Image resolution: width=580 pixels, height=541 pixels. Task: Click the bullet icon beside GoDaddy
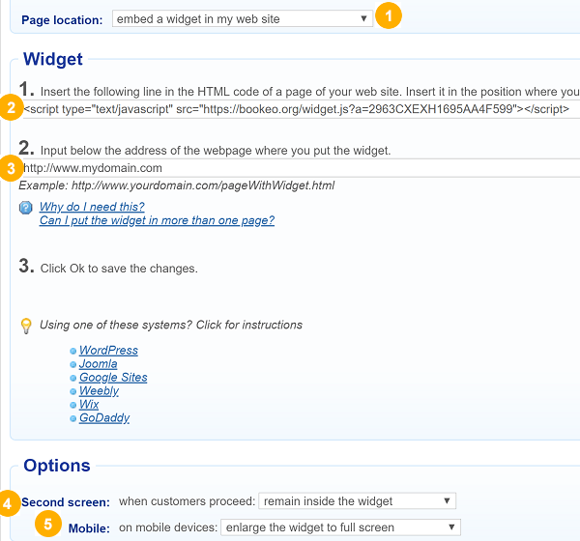tap(72, 418)
